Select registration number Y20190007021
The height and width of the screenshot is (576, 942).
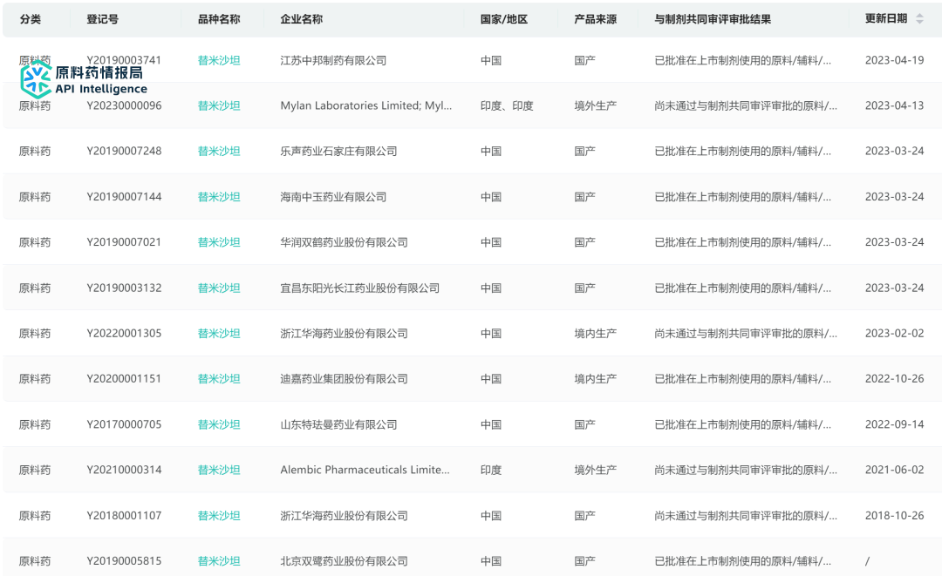point(124,242)
